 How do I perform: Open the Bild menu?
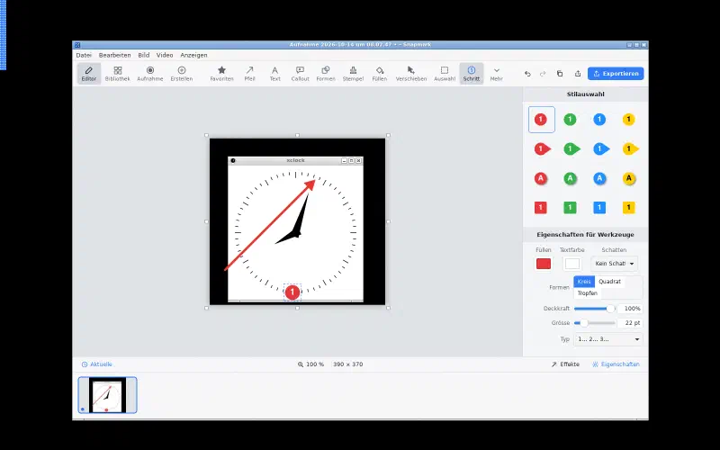click(x=144, y=55)
